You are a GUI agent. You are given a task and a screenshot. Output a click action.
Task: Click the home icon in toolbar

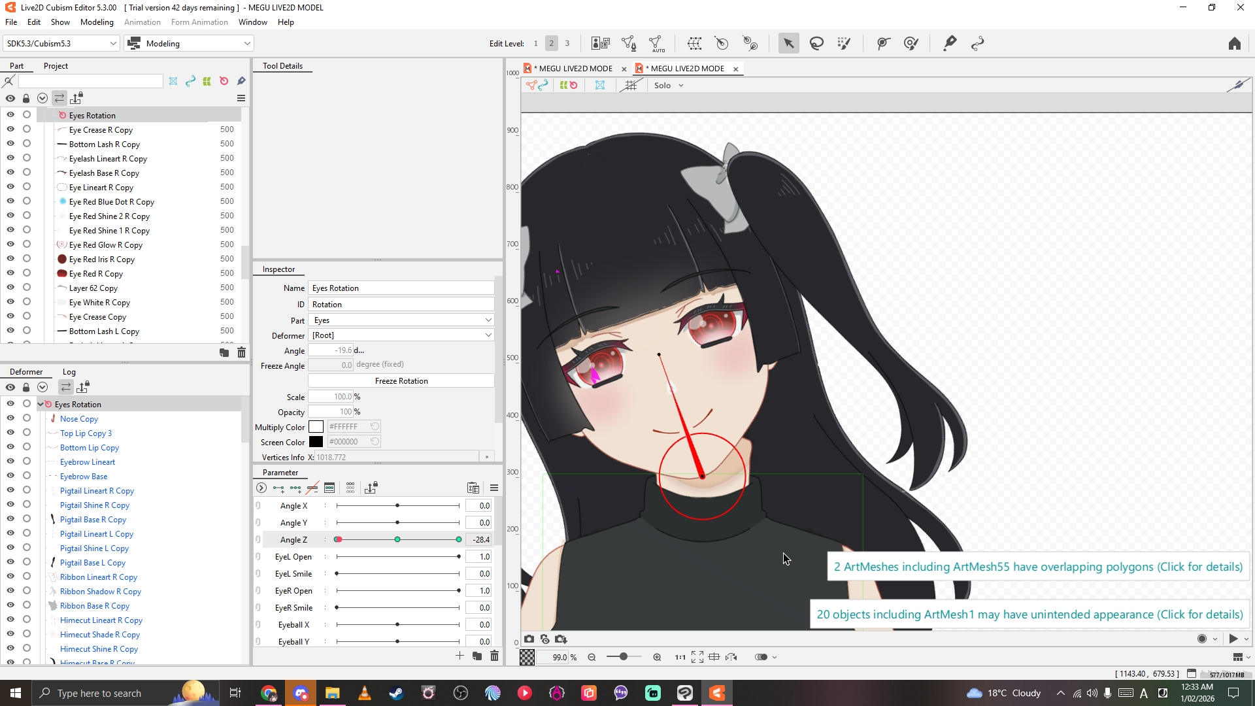(x=1234, y=44)
